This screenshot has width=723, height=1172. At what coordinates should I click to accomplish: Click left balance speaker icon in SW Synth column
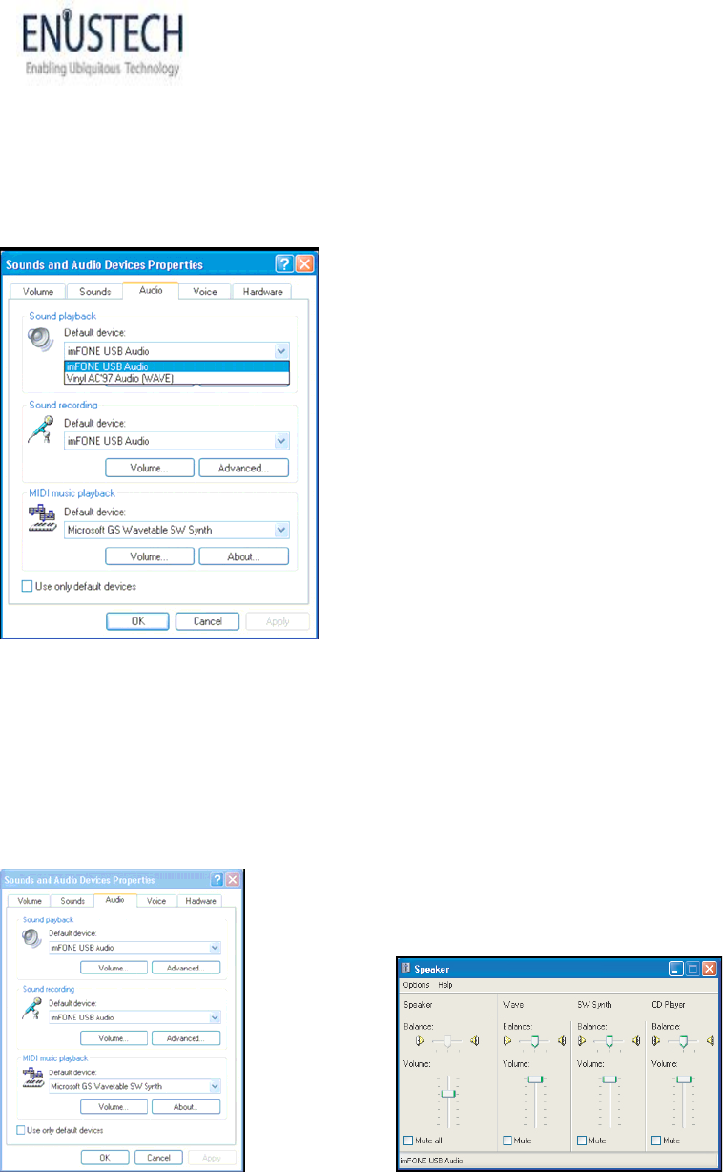point(582,1040)
